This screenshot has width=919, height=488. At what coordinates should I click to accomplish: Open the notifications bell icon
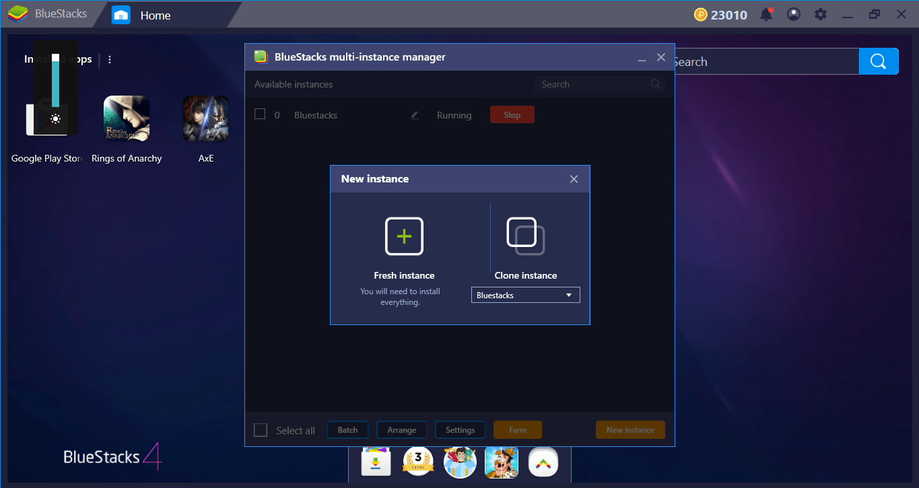tap(766, 14)
